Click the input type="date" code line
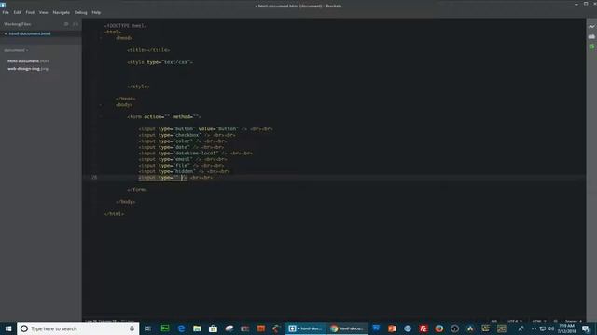The height and width of the screenshot is (335, 597). pyautogui.click(x=181, y=147)
